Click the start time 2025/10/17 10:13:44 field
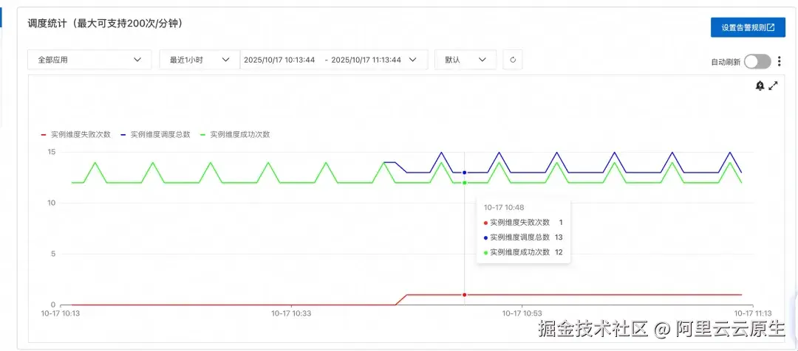 (279, 60)
